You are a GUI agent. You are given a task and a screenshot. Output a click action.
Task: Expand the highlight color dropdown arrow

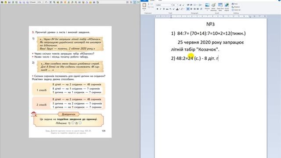click(x=184, y=9)
